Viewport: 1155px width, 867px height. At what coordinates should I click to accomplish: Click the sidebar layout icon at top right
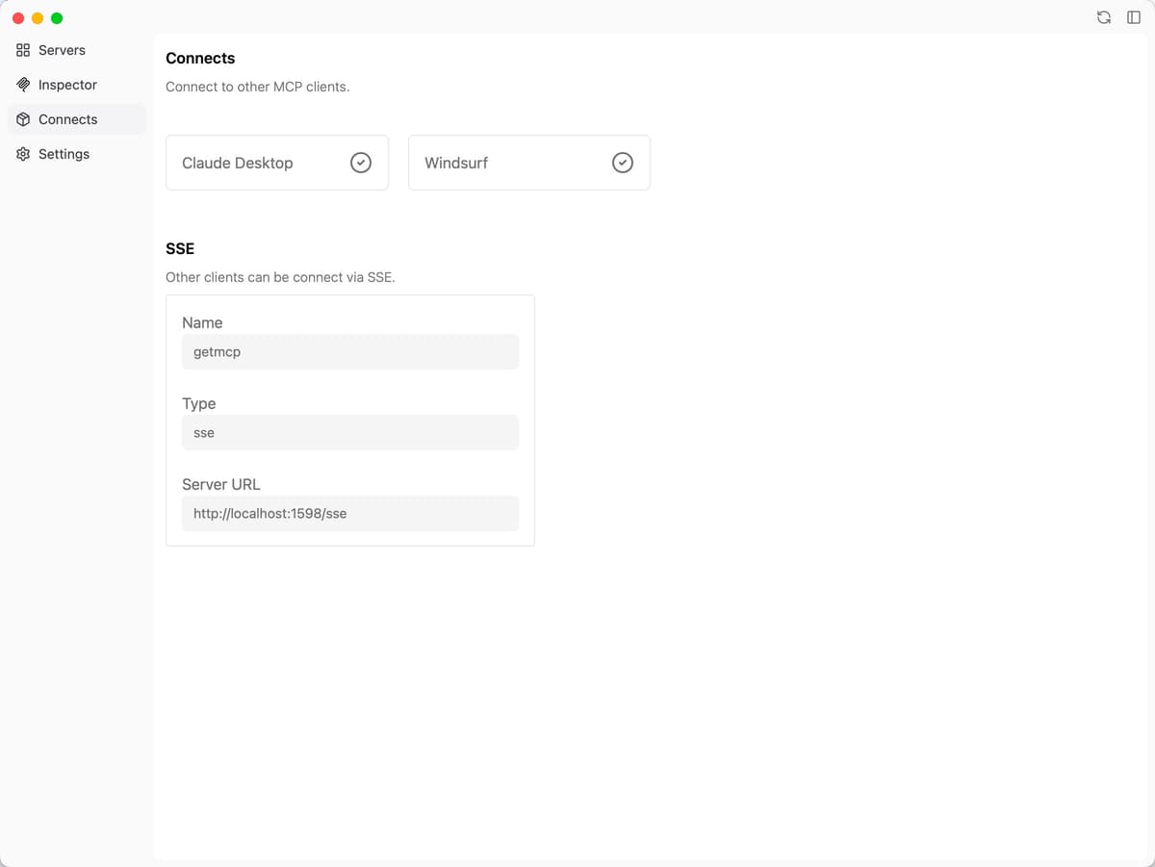[x=1134, y=17]
